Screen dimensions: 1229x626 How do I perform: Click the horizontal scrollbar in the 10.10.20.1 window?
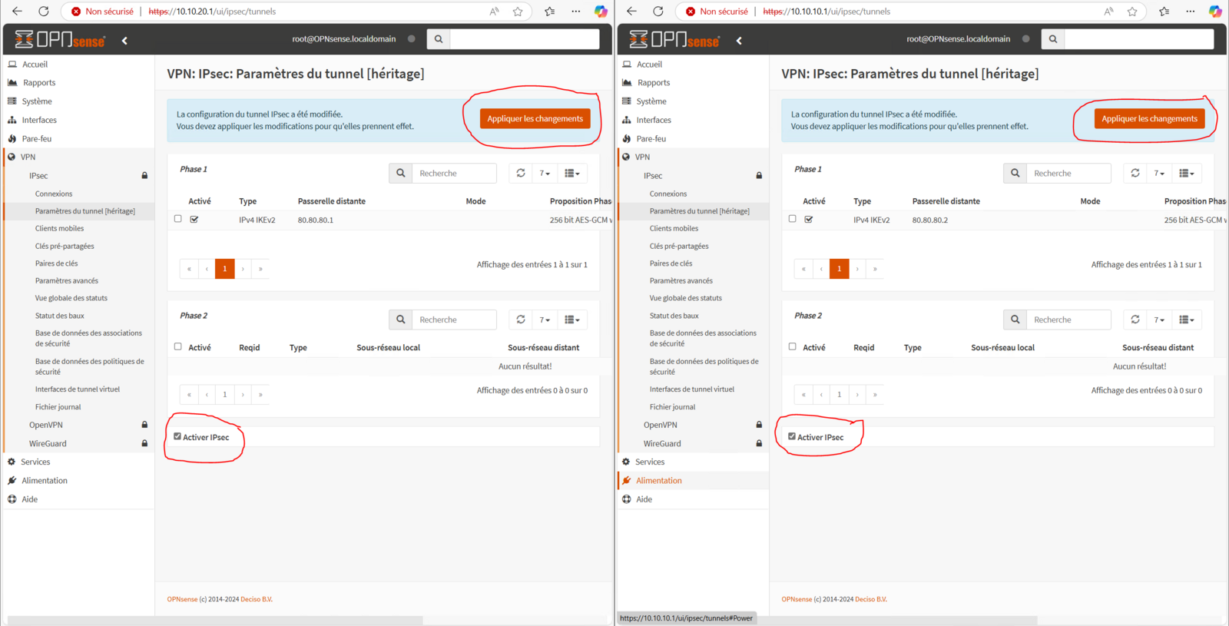click(215, 620)
